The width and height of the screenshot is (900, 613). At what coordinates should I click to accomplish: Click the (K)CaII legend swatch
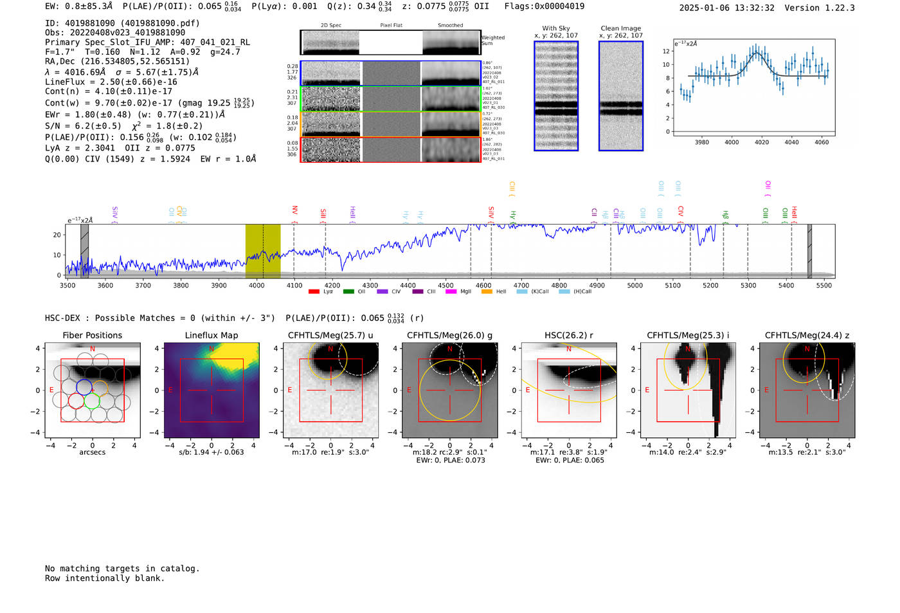pyautogui.click(x=522, y=291)
